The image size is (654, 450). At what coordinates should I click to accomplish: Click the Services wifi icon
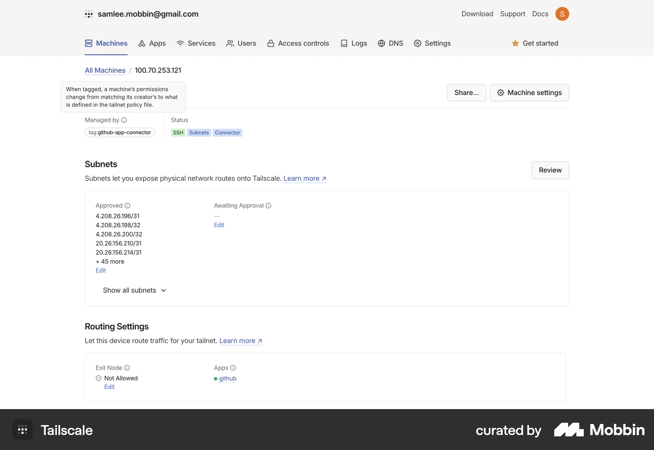180,43
